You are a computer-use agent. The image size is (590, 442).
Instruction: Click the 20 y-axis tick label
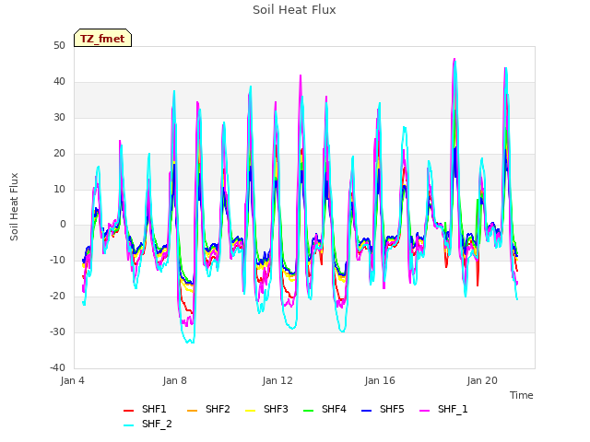click(59, 154)
